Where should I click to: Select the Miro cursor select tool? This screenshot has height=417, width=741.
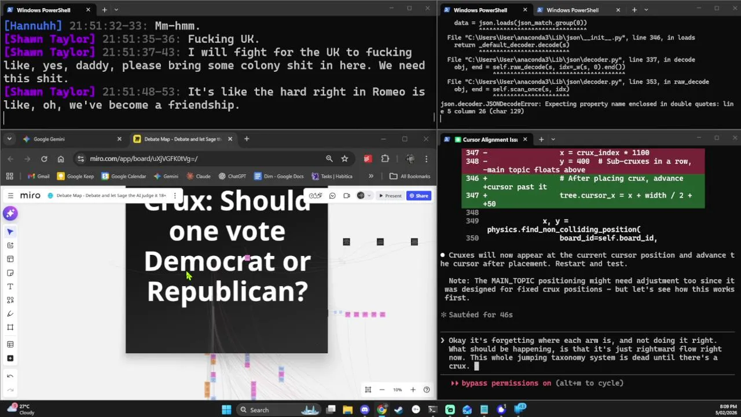10,232
